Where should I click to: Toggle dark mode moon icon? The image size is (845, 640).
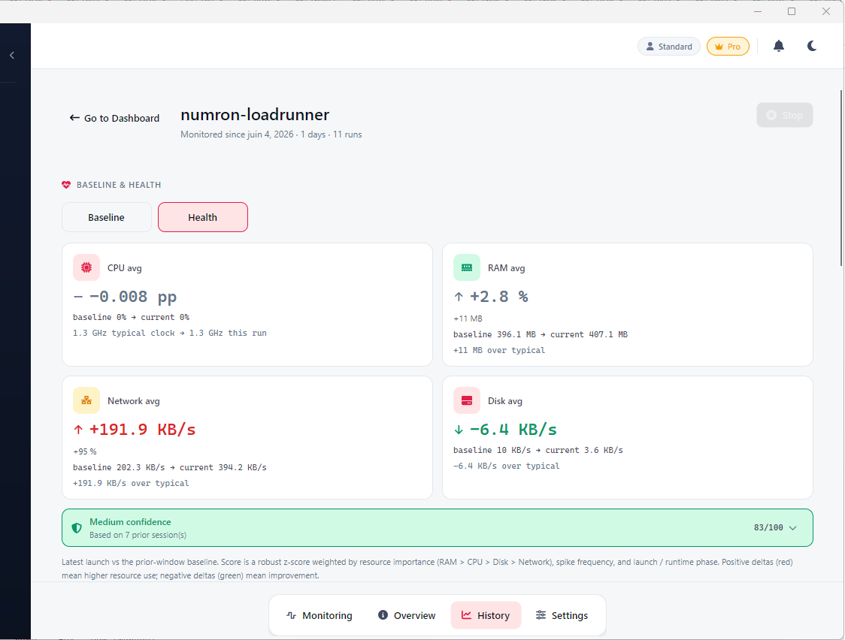pyautogui.click(x=812, y=47)
